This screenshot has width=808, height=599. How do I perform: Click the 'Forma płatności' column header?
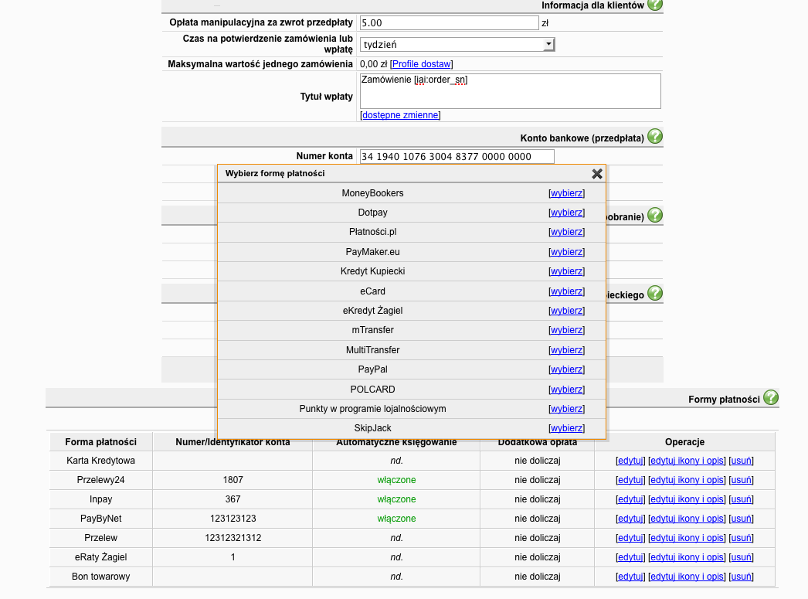101,442
